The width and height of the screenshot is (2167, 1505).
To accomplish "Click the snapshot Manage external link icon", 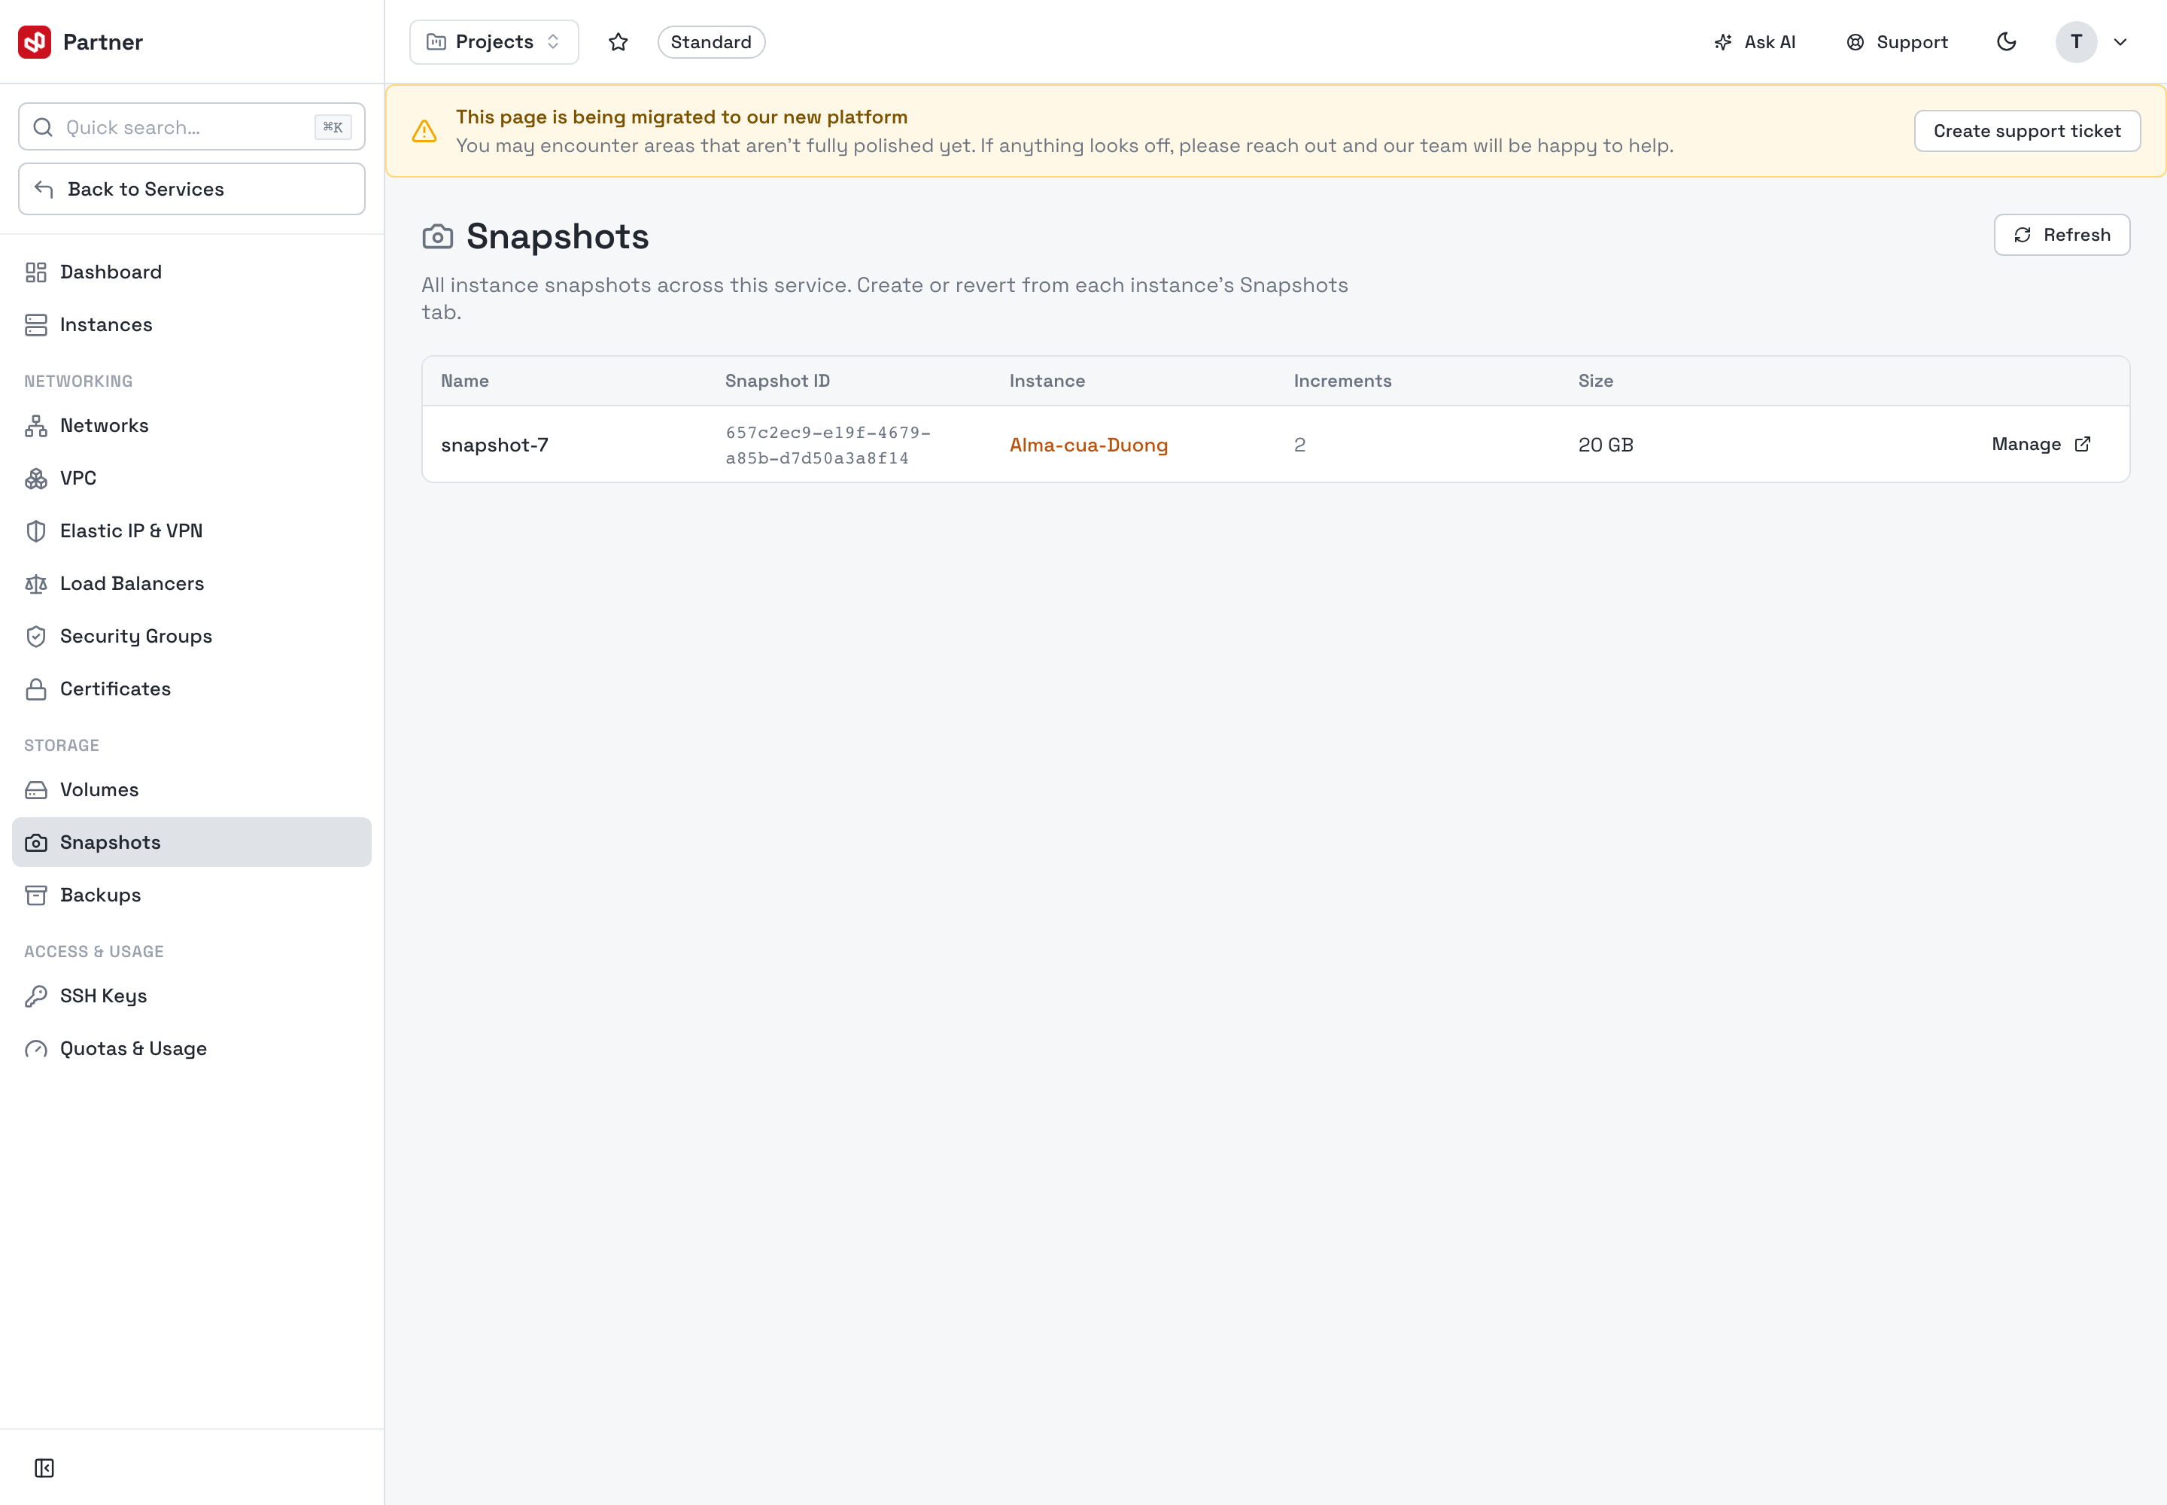I will pos(2083,444).
